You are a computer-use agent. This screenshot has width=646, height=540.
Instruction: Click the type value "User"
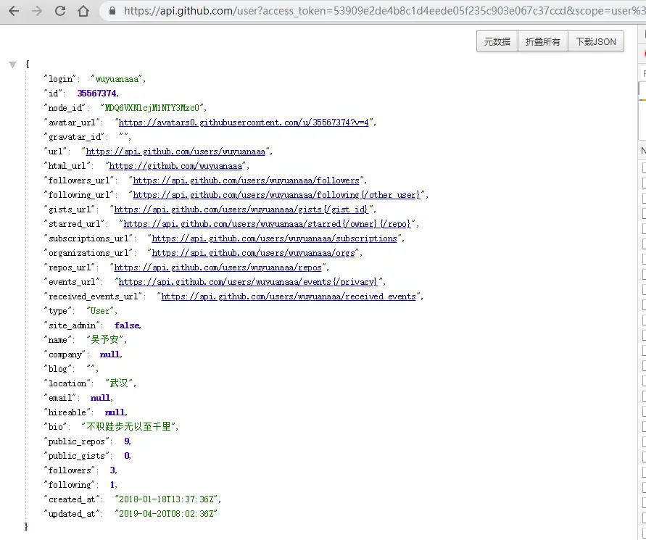coord(100,311)
